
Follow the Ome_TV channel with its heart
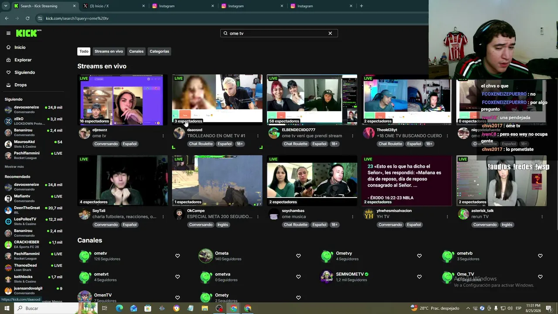(540, 277)
